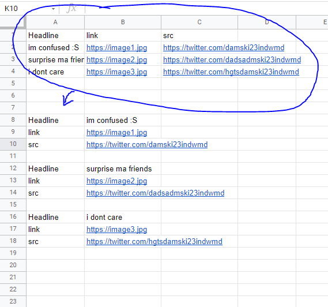Select row 19 header
The height and width of the screenshot is (307, 328).
click(x=13, y=253)
